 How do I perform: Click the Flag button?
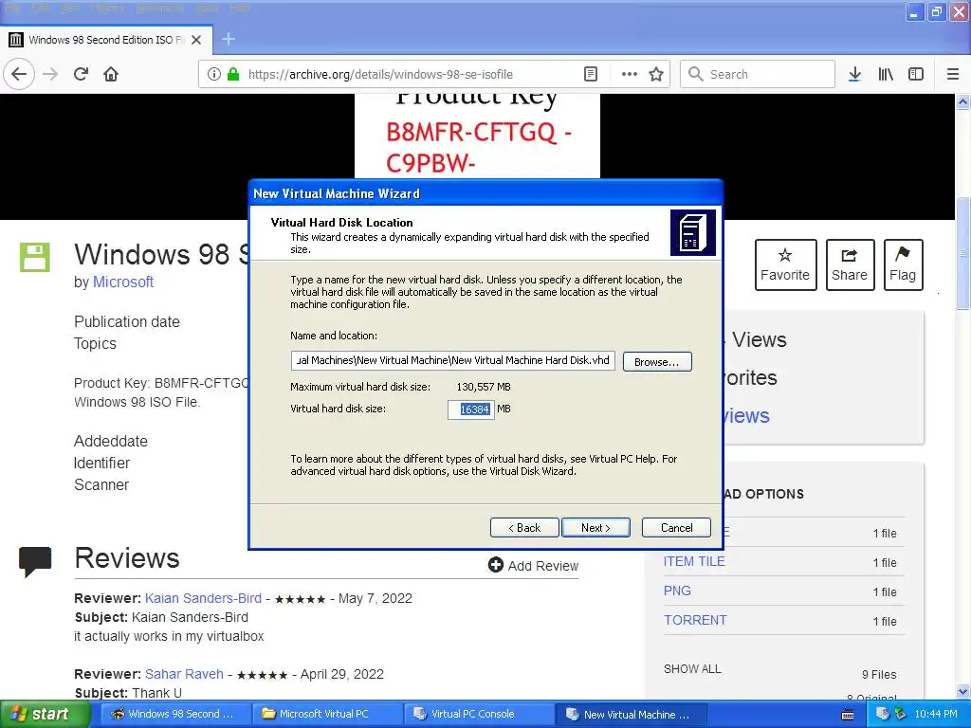click(903, 265)
